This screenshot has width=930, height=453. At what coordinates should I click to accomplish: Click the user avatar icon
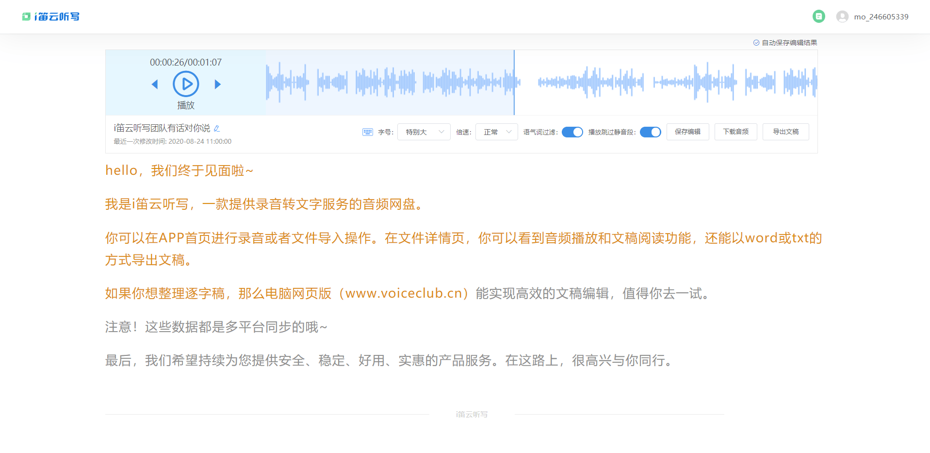(x=842, y=17)
